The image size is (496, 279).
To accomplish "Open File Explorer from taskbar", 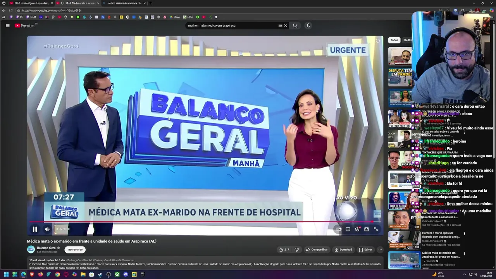I will tap(83, 274).
